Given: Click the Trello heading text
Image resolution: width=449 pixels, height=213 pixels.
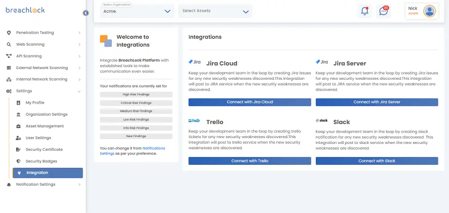Looking at the screenshot, I should [x=215, y=122].
